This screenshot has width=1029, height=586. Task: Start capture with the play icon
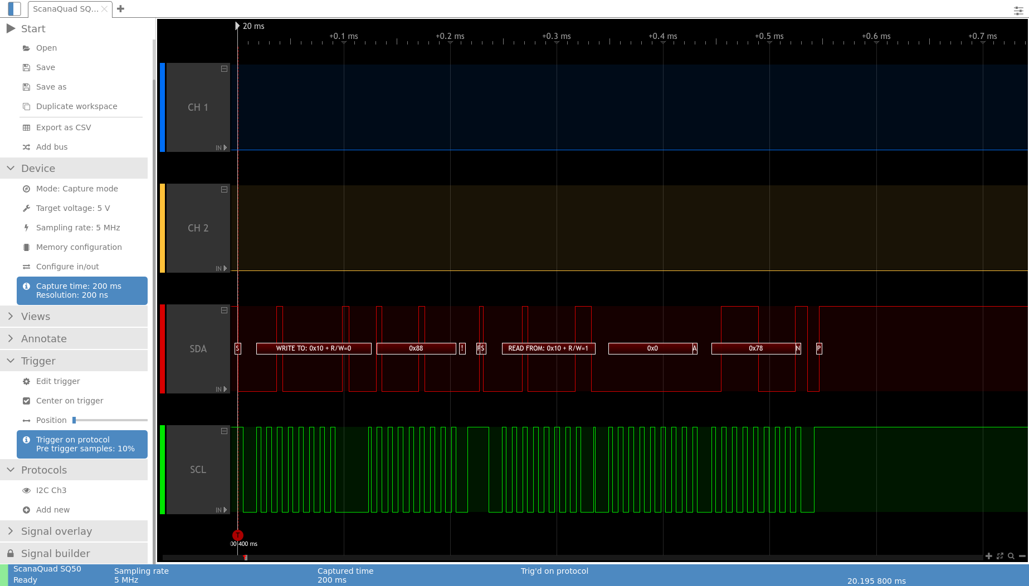click(11, 28)
